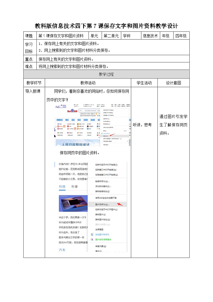This screenshot has width=213, height=302.
Task: Click the Baidu paw logo
Action: click(x=72, y=111)
